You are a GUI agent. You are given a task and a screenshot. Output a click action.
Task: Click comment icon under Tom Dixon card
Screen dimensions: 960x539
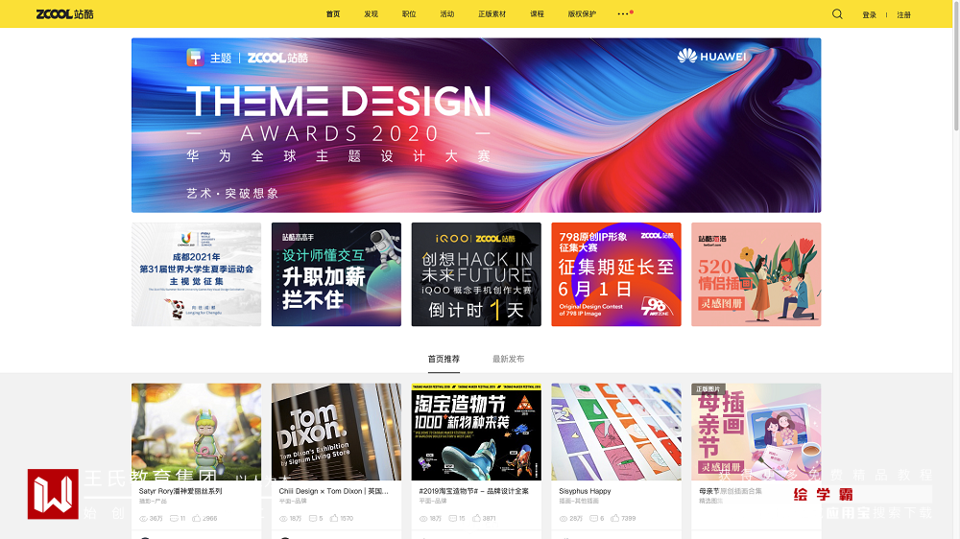[313, 518]
